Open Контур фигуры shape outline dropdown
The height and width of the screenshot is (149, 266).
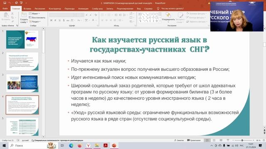pyautogui.click(x=196, y=17)
